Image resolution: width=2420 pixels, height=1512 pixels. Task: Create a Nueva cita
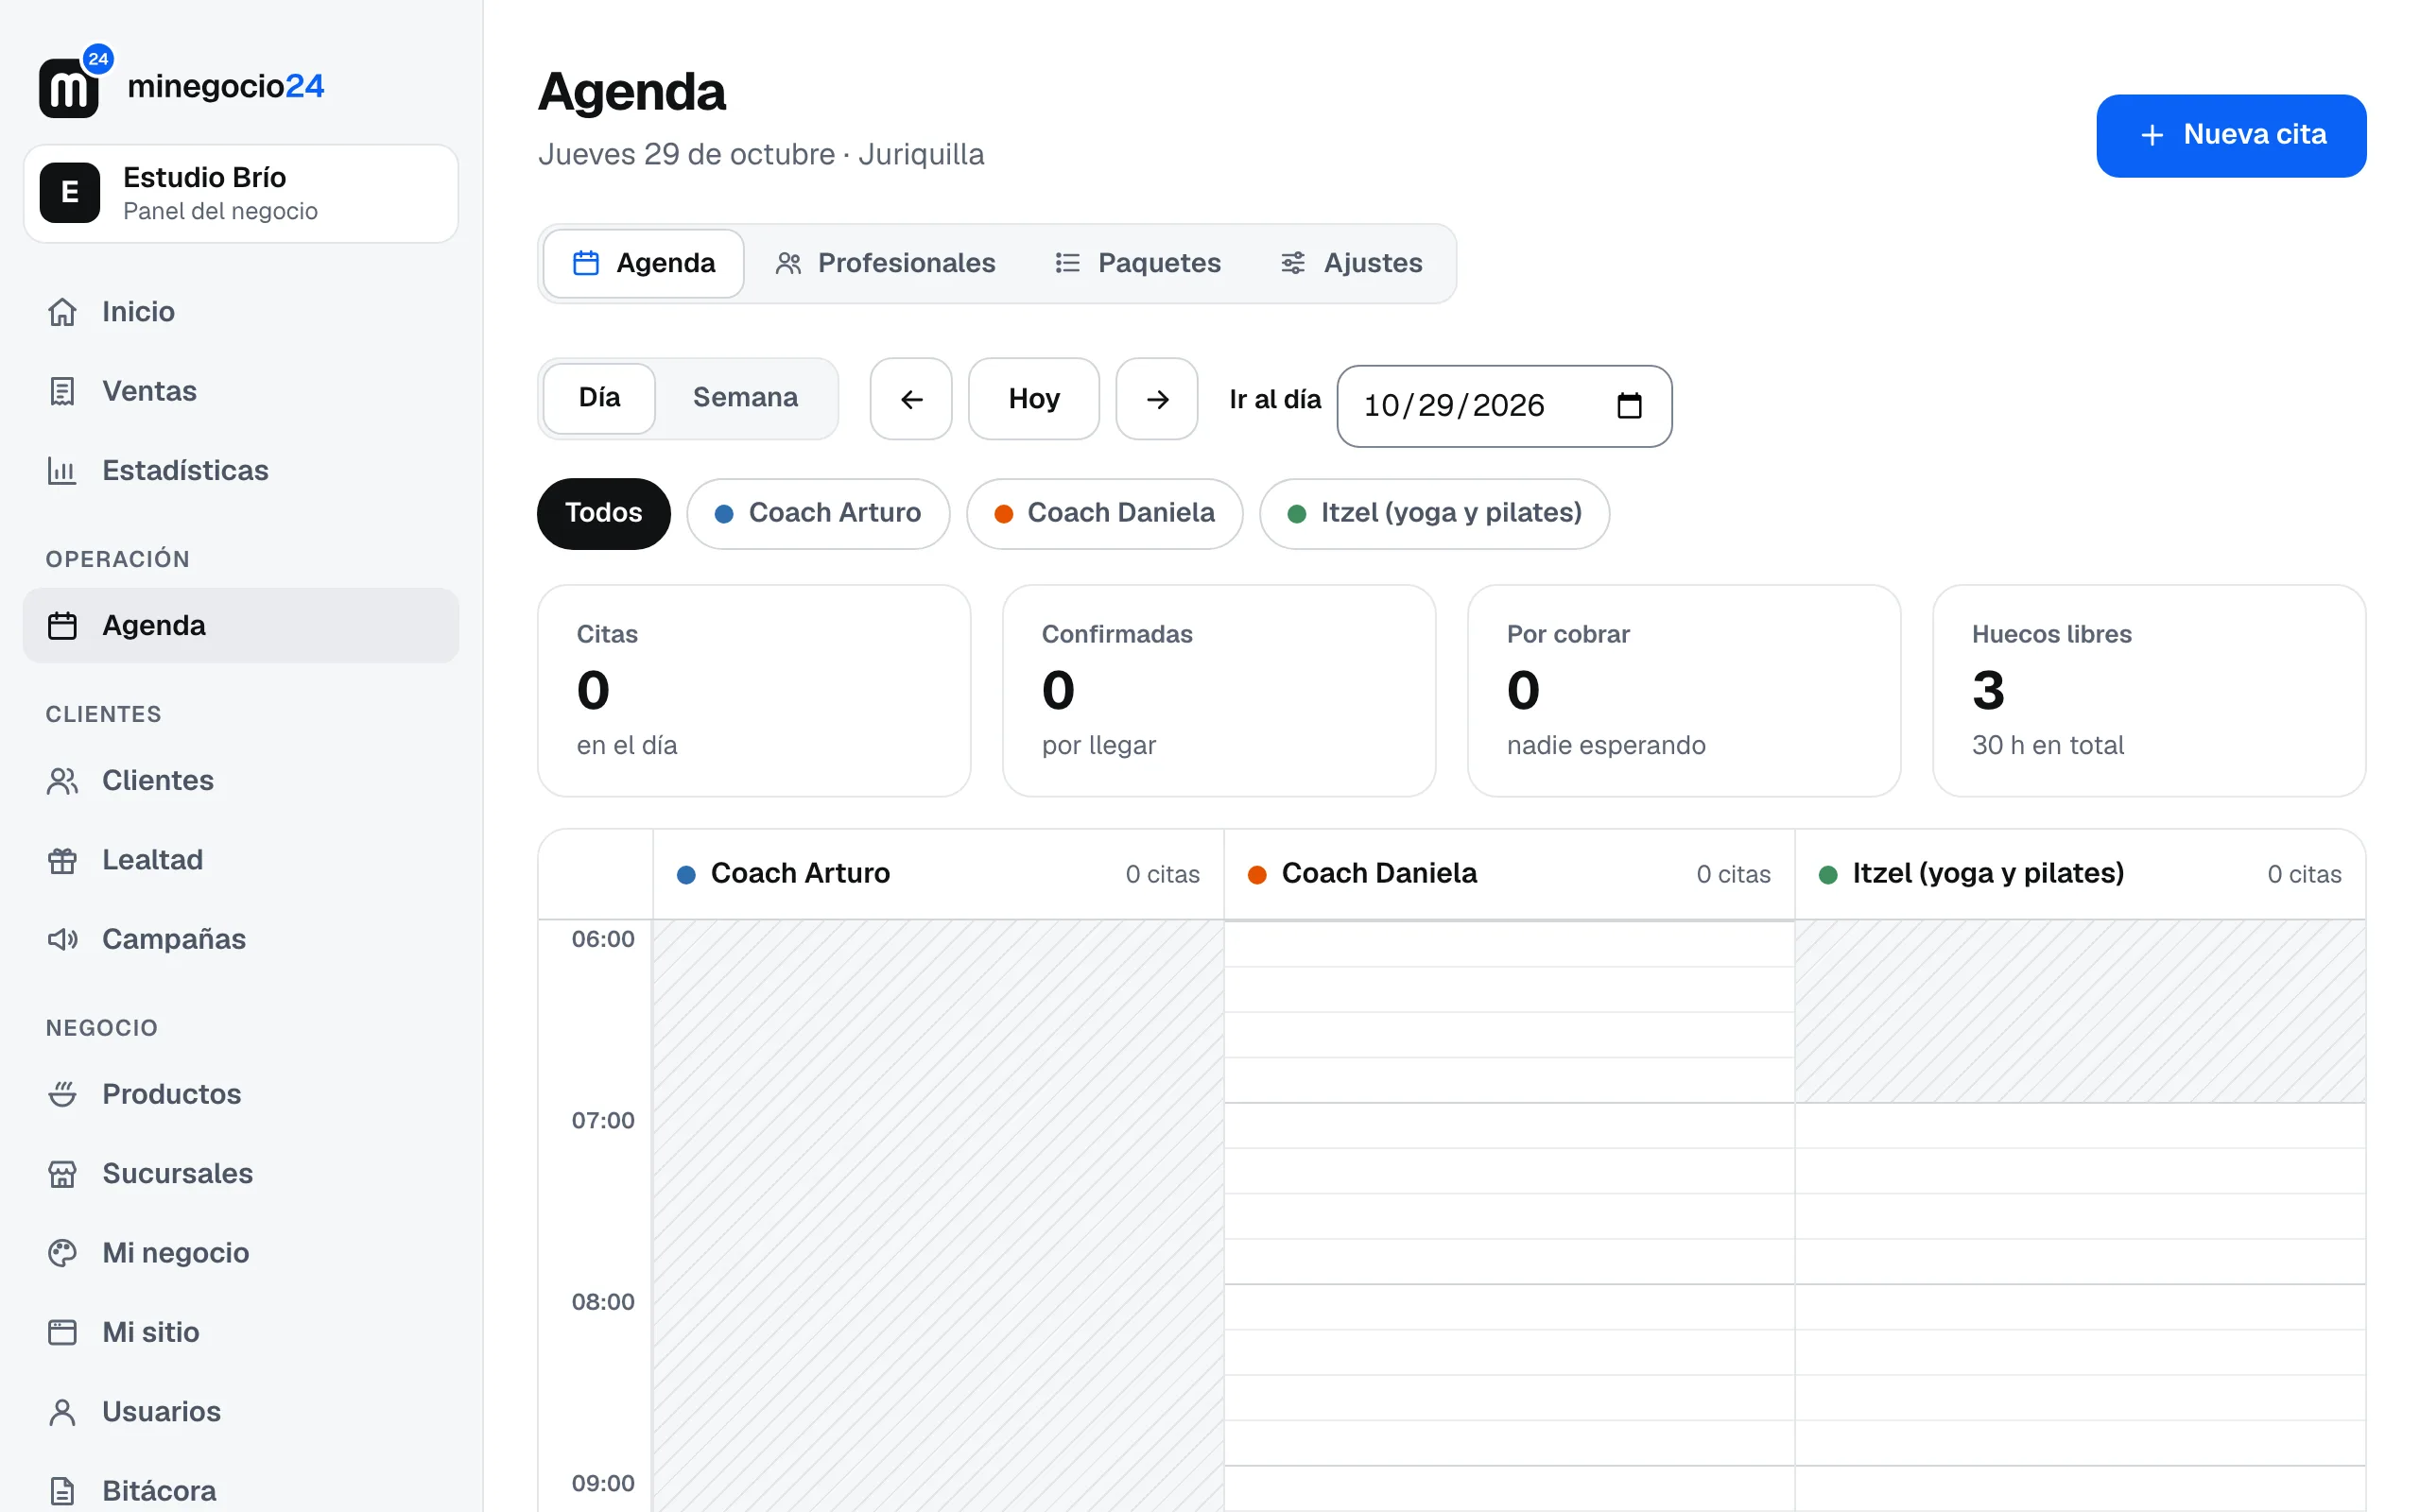[x=2231, y=136]
